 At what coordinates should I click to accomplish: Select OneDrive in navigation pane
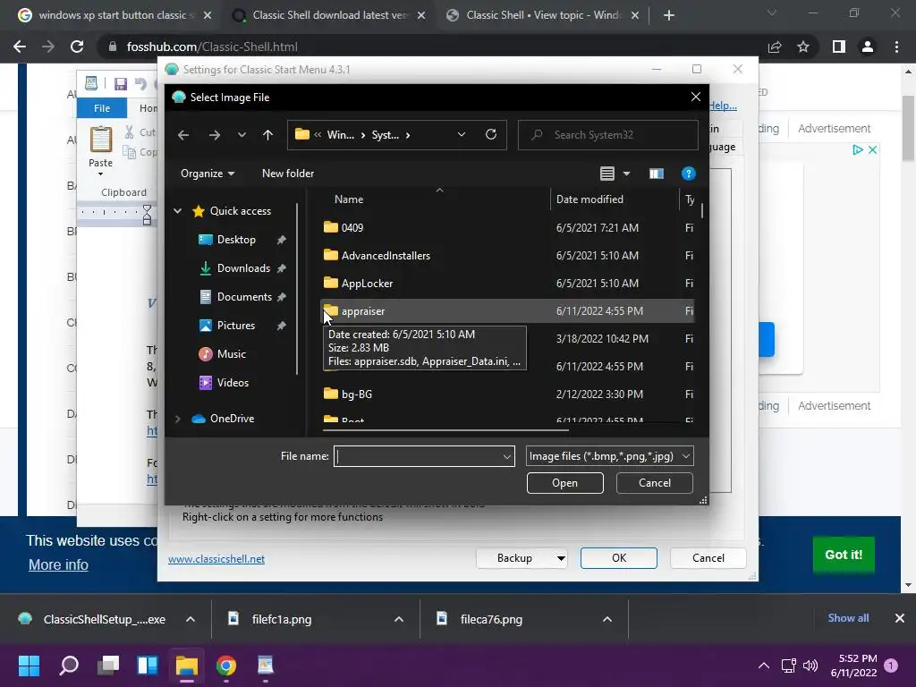[x=232, y=419]
